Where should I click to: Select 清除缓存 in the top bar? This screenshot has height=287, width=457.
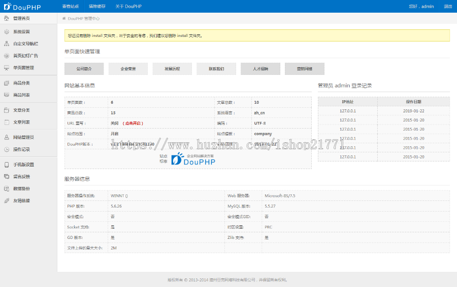click(x=97, y=7)
